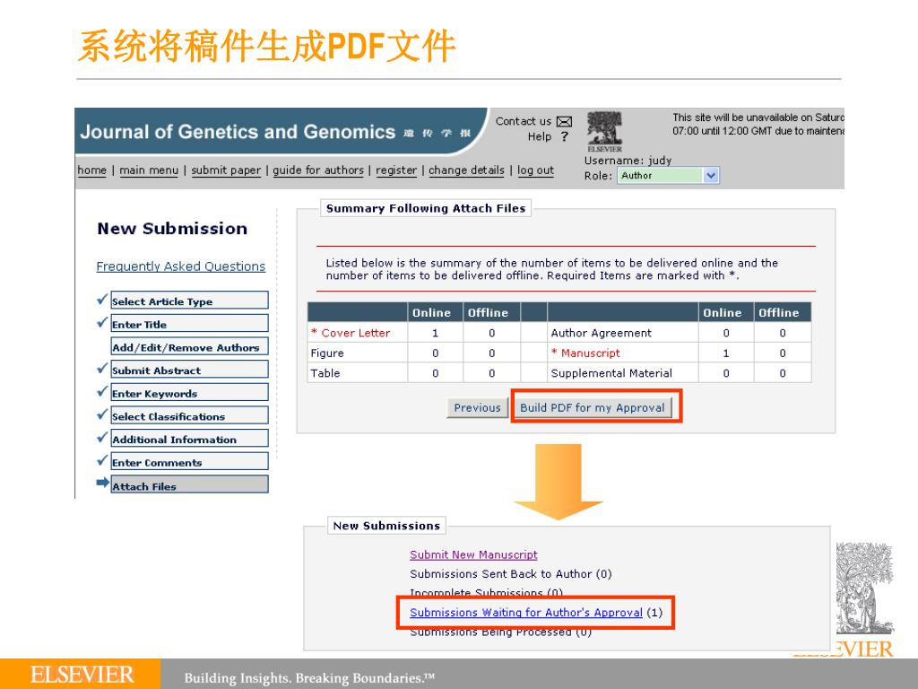Click the Contact us envelope icon
918x689 pixels.
tap(564, 121)
